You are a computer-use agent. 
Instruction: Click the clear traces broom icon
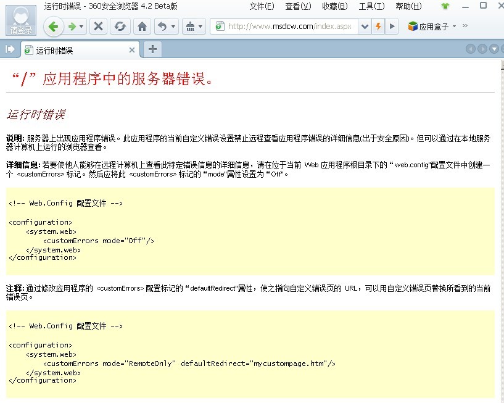(191, 27)
